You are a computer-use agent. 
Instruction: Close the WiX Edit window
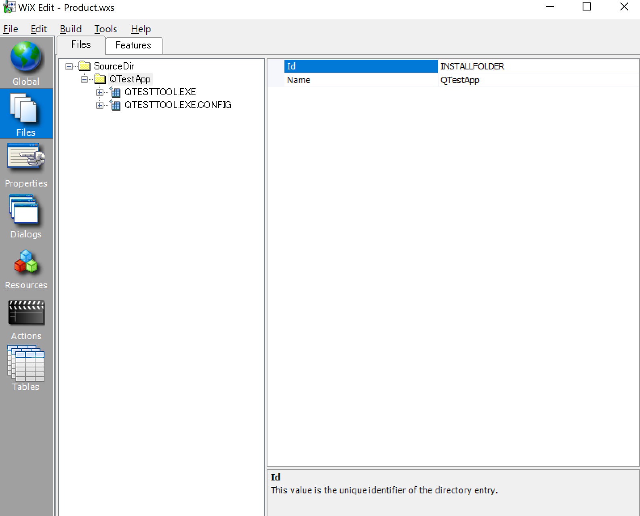(624, 7)
